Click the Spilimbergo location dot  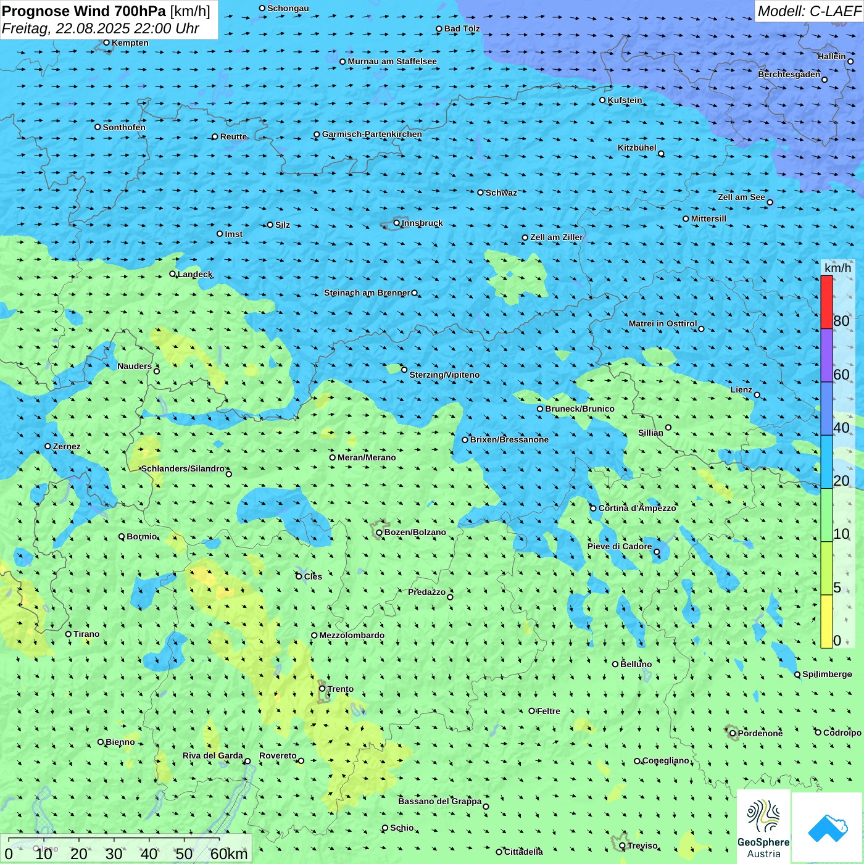(x=797, y=675)
